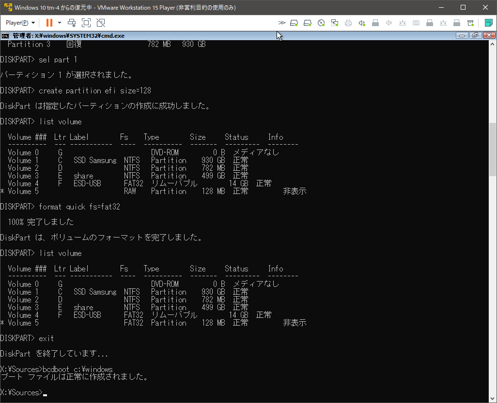Screen dimensions: 497x403
Task: Close the VMware Workstation Player window
Action: pyautogui.click(x=485, y=7)
